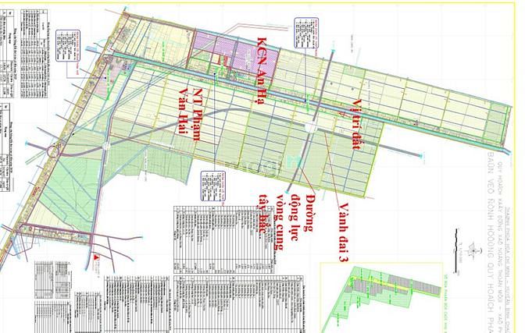The height and width of the screenshot is (333, 525).
Task: Click the red arrow tip at Vị trí đất
Action: 337,114
